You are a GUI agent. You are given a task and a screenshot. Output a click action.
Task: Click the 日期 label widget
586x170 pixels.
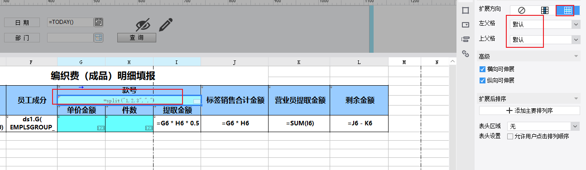tap(22, 22)
